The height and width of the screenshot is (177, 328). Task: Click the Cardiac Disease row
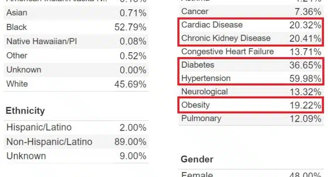pyautogui.click(x=251, y=25)
